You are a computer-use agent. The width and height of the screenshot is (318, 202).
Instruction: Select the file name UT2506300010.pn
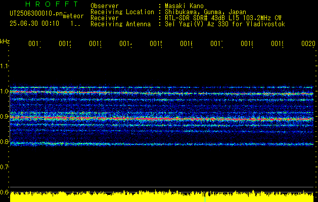pyautogui.click(x=36, y=14)
